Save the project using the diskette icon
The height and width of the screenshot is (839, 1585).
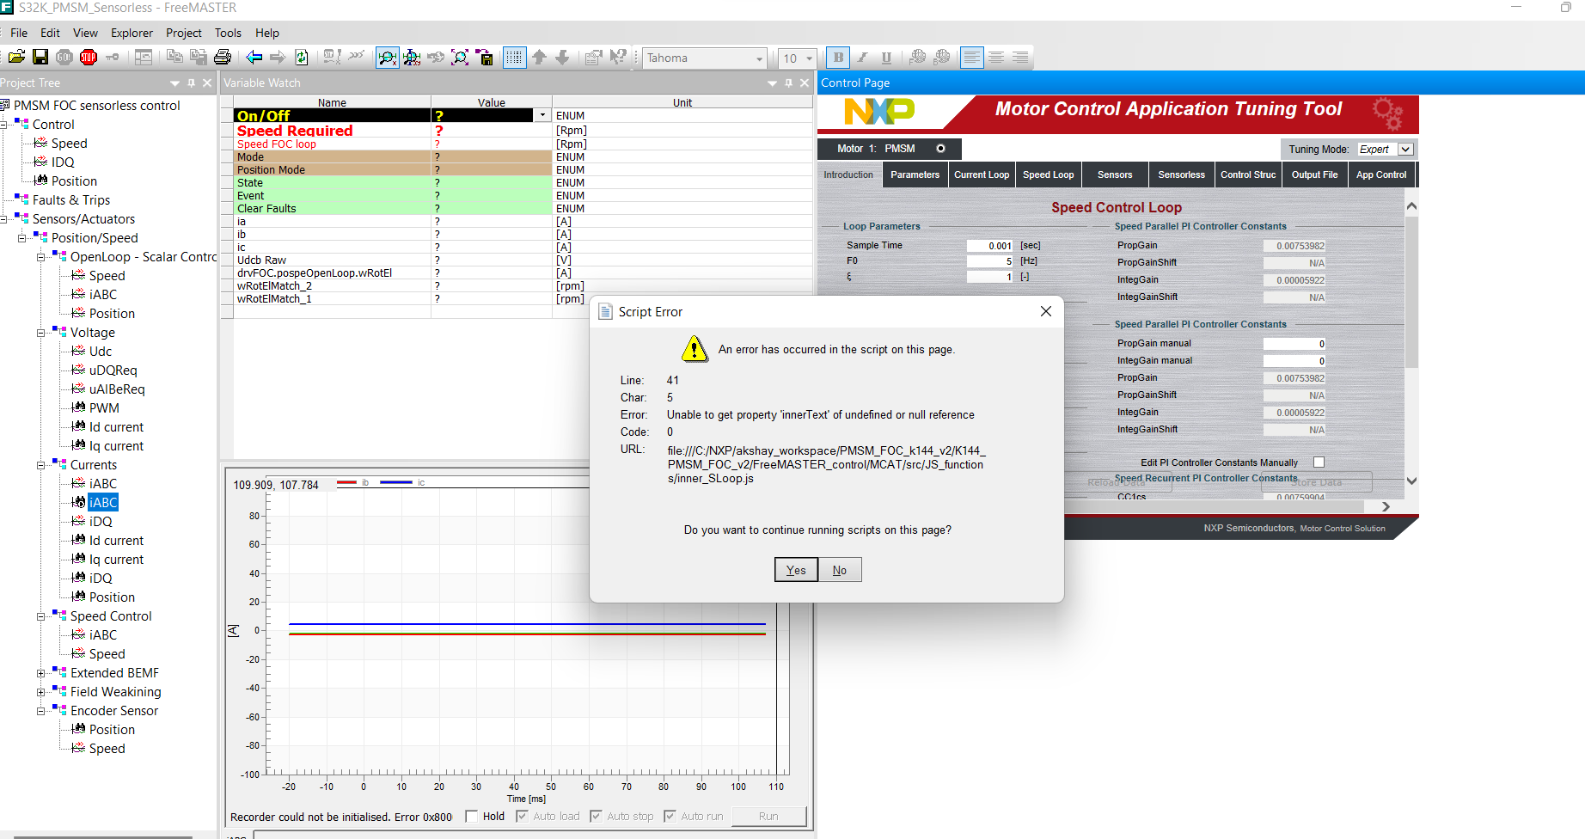coord(40,58)
